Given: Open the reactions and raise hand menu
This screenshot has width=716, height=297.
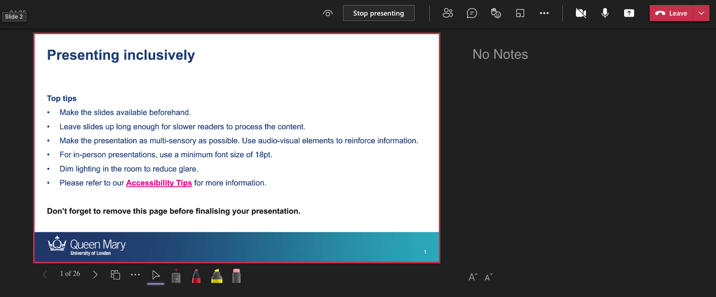Looking at the screenshot, I should (x=496, y=13).
